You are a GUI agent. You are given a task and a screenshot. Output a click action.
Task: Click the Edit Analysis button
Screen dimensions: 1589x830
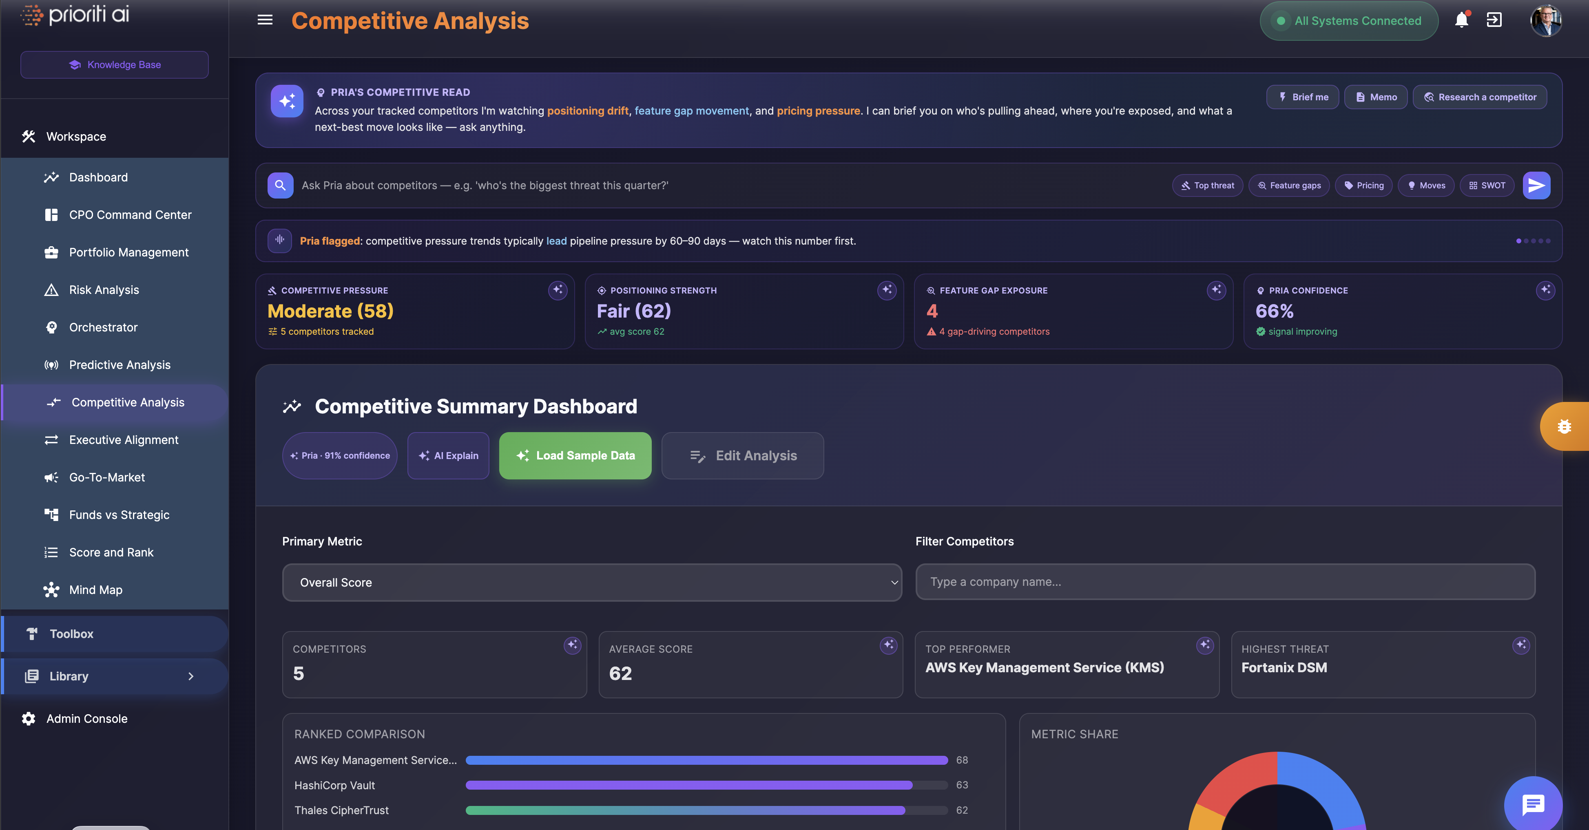(x=743, y=455)
